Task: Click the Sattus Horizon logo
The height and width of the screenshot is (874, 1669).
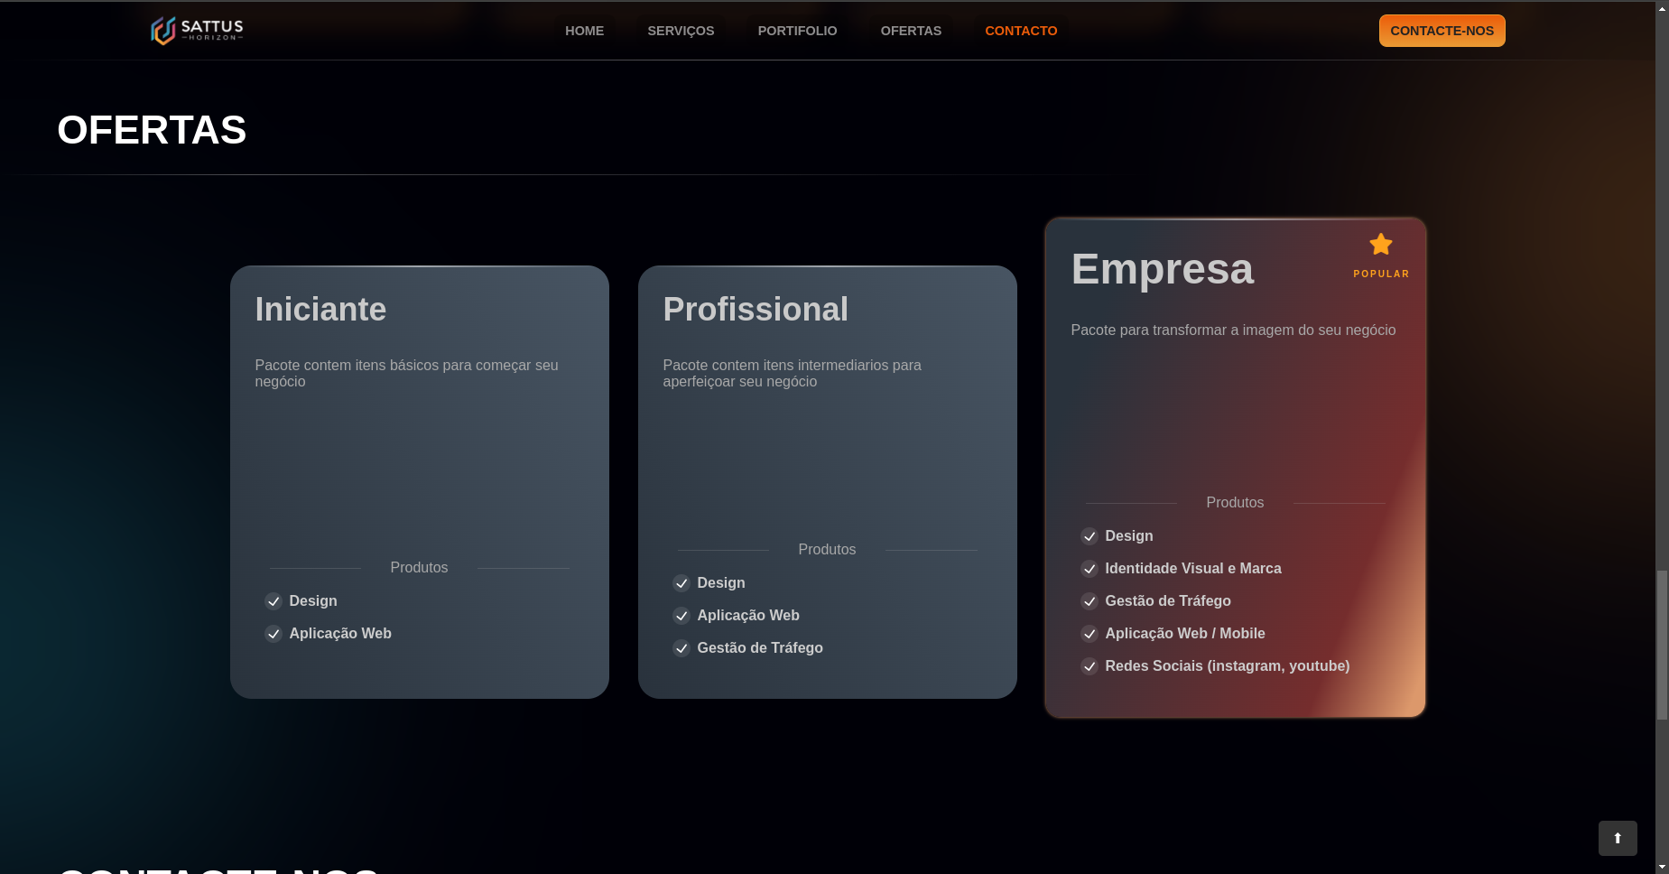Action: pos(197,31)
